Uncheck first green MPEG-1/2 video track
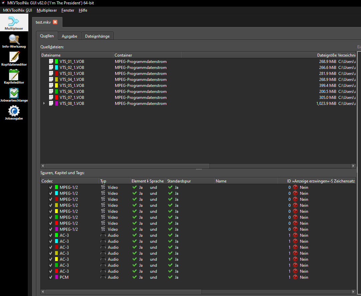This screenshot has height=296, width=361. pyautogui.click(x=51, y=187)
